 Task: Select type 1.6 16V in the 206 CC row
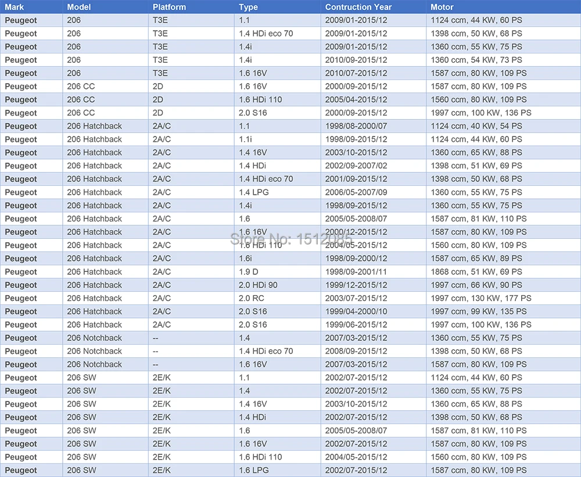tap(253, 87)
